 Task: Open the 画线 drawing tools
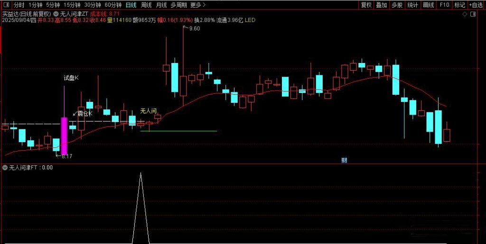tap(429, 5)
